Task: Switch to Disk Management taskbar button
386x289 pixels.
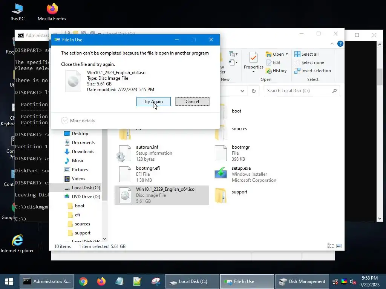Action: click(302, 281)
